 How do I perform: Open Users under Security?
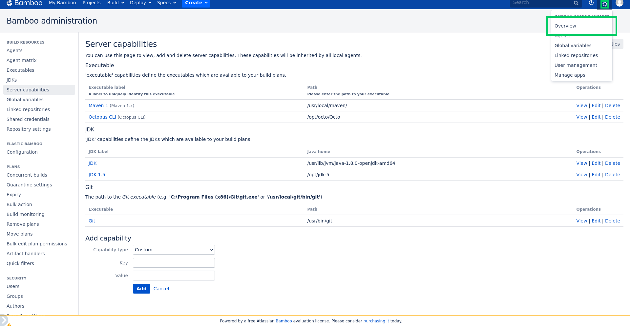tap(13, 286)
